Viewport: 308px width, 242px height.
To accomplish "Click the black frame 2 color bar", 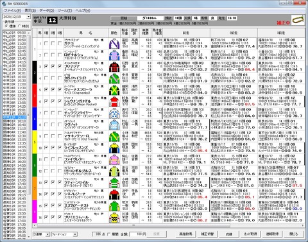I will [35, 73].
